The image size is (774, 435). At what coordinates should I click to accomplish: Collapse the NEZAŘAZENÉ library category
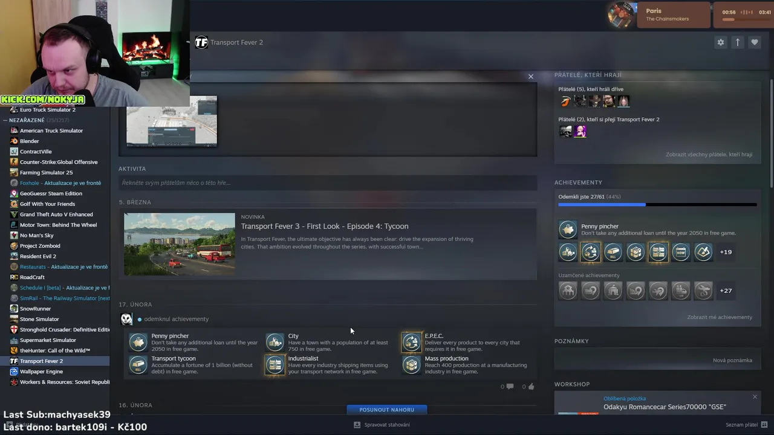[x=5, y=120]
